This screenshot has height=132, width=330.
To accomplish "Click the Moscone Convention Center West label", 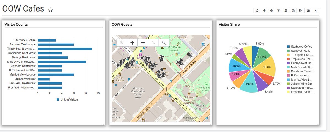I will 138,93.
